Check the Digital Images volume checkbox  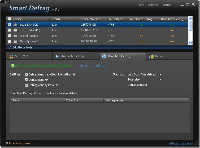9,35
